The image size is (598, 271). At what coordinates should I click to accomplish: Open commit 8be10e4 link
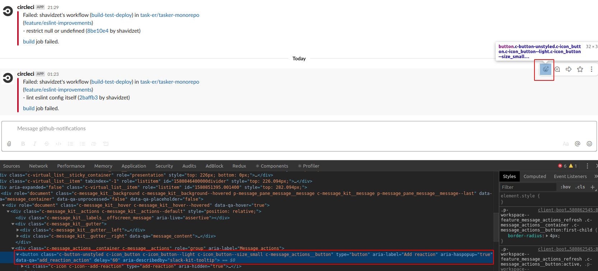pyautogui.click(x=98, y=31)
